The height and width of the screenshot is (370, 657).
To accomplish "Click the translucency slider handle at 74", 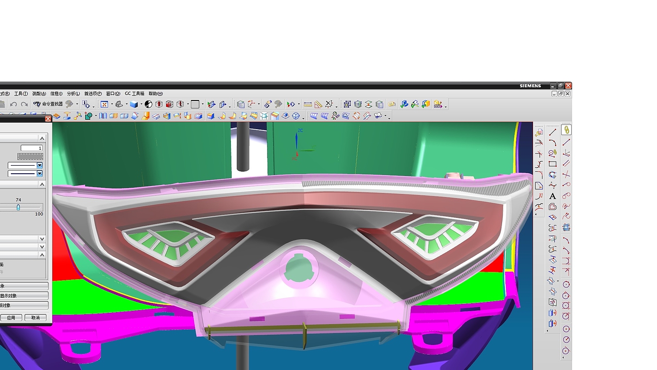I will click(18, 207).
